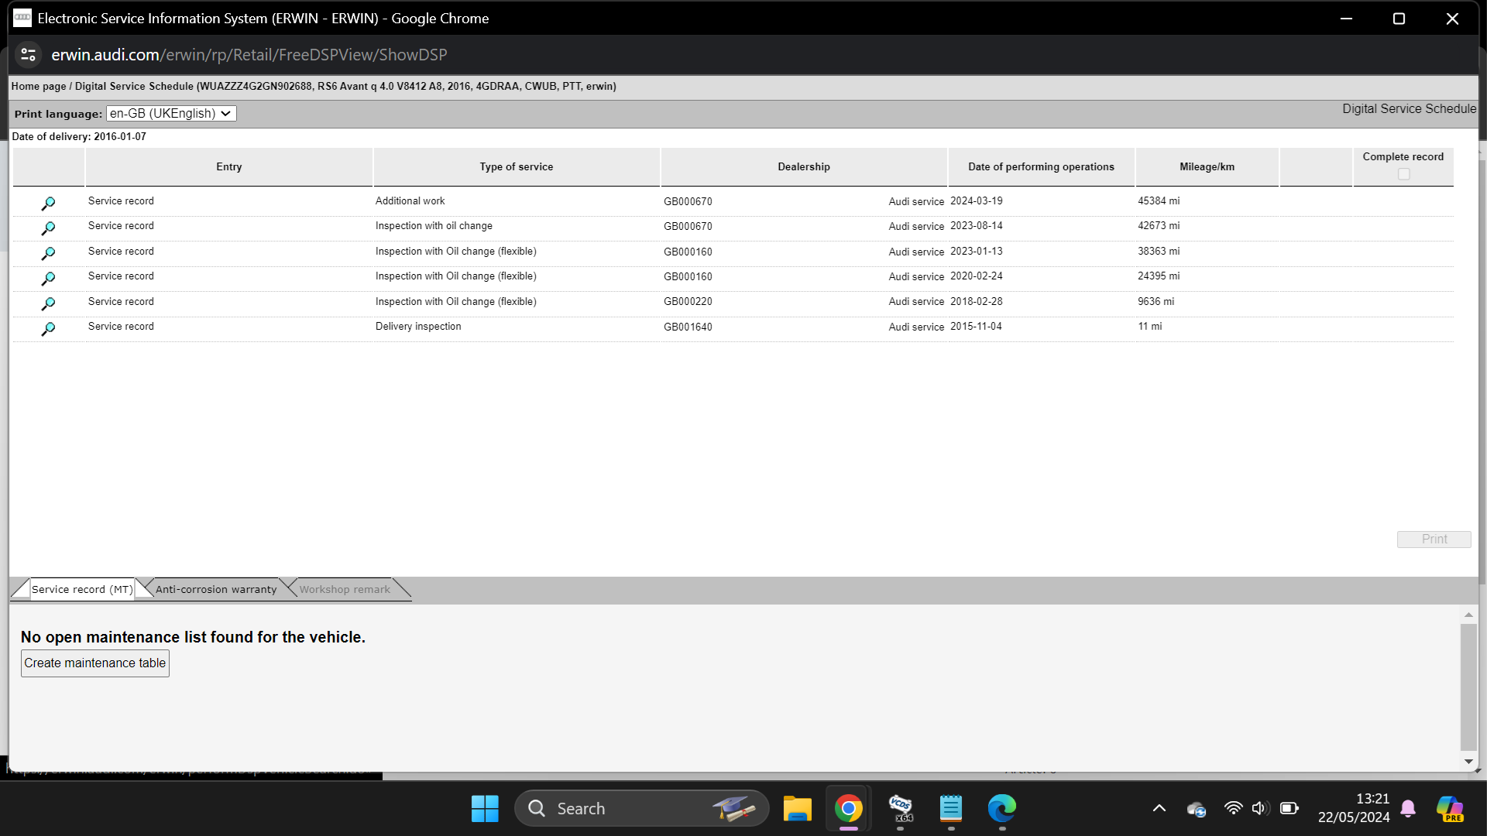The height and width of the screenshot is (836, 1490).
Task: Select the date 2023-08-14 cell
Action: coord(978,226)
